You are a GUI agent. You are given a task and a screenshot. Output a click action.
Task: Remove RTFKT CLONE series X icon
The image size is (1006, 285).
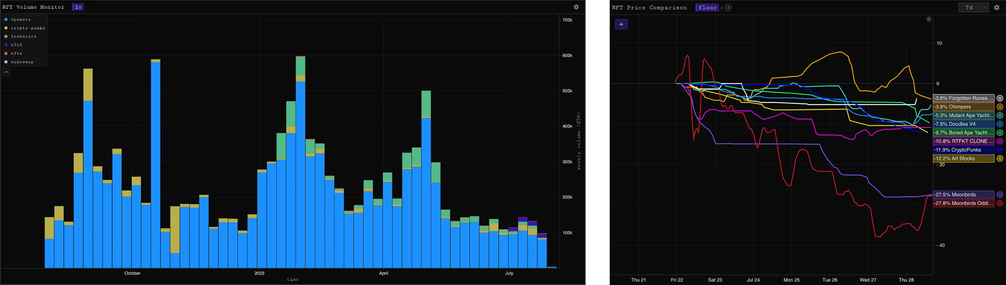click(1000, 141)
